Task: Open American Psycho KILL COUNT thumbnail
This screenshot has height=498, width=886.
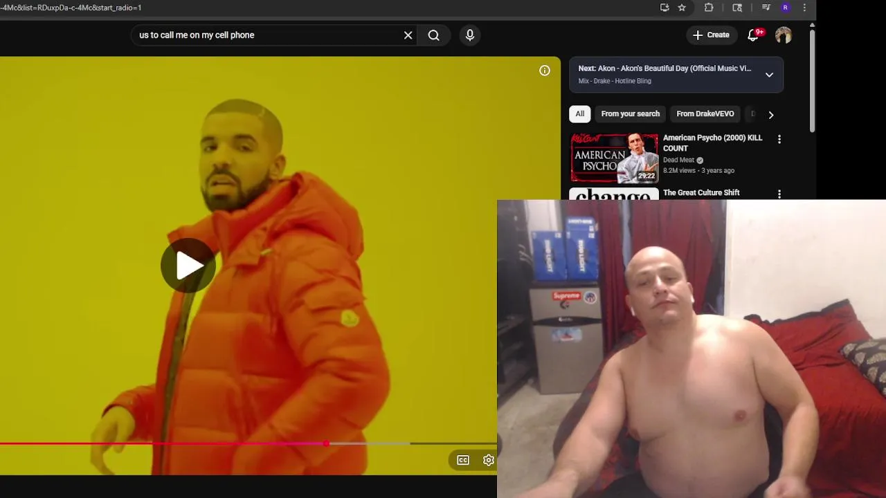Action: pos(614,158)
